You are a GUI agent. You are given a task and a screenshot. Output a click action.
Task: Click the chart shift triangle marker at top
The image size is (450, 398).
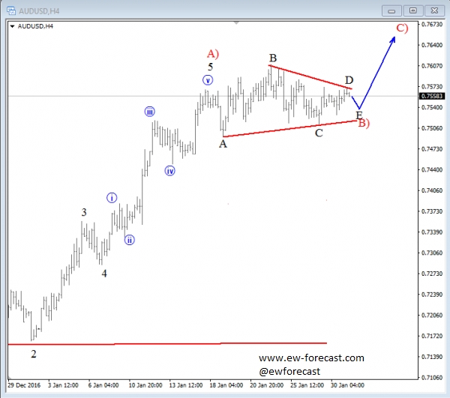tap(236, 22)
